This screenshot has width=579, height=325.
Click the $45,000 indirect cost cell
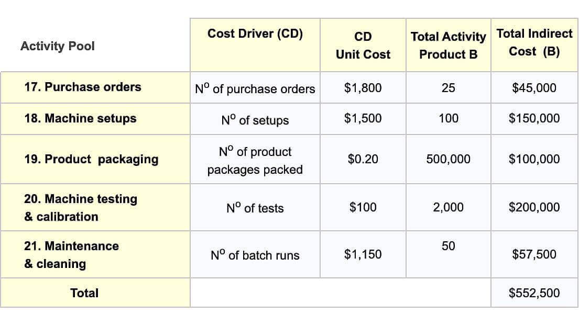click(534, 88)
